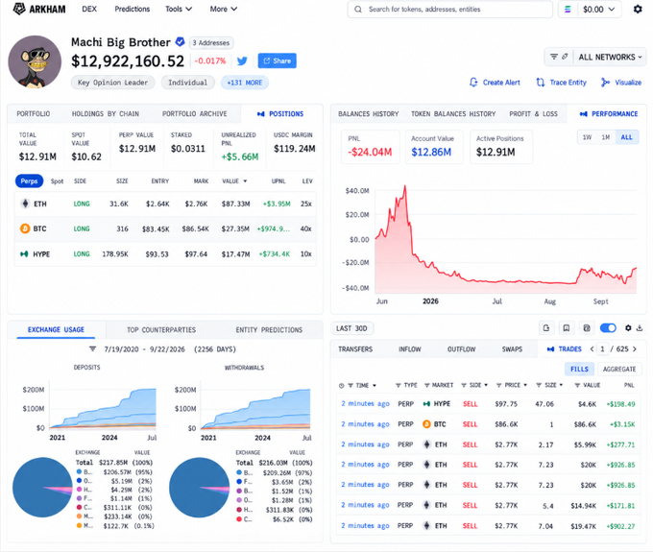
Task: Open Machi Big Brother's Twitter profile icon
Action: tap(242, 60)
